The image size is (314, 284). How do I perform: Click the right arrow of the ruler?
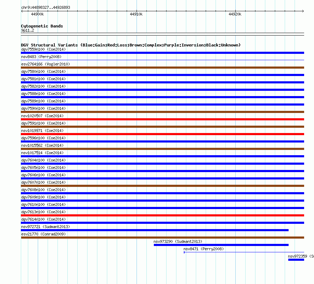[303, 11]
